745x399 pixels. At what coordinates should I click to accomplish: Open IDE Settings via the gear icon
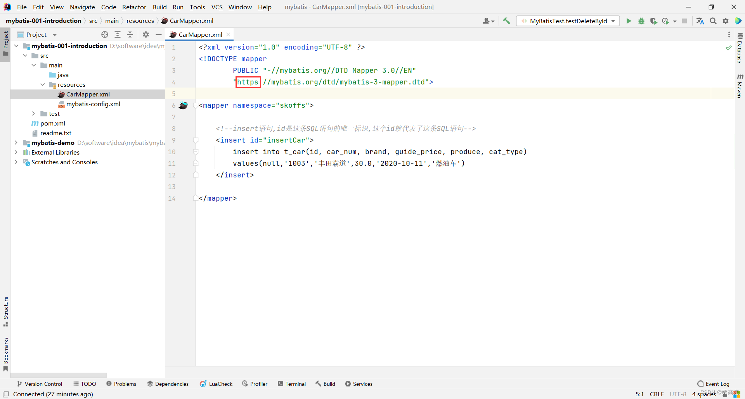pos(725,21)
